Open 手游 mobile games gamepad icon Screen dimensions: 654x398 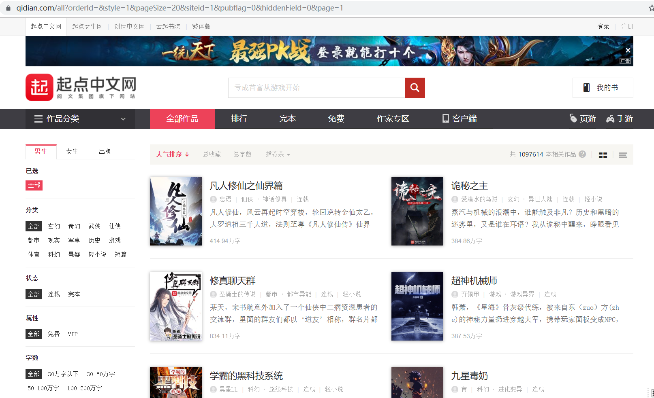tap(610, 119)
